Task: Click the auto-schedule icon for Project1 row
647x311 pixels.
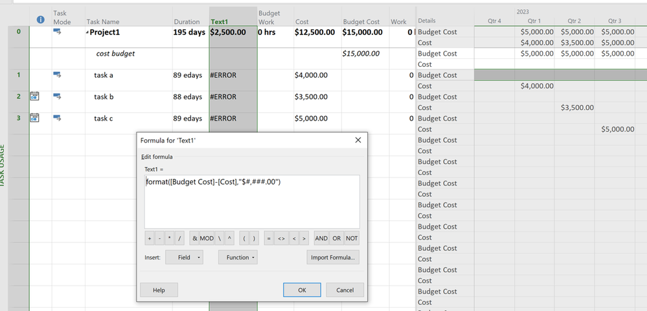Action: [x=57, y=31]
